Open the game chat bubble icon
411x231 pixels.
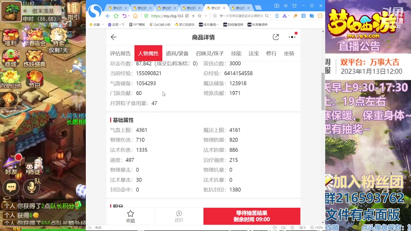click(x=11, y=187)
